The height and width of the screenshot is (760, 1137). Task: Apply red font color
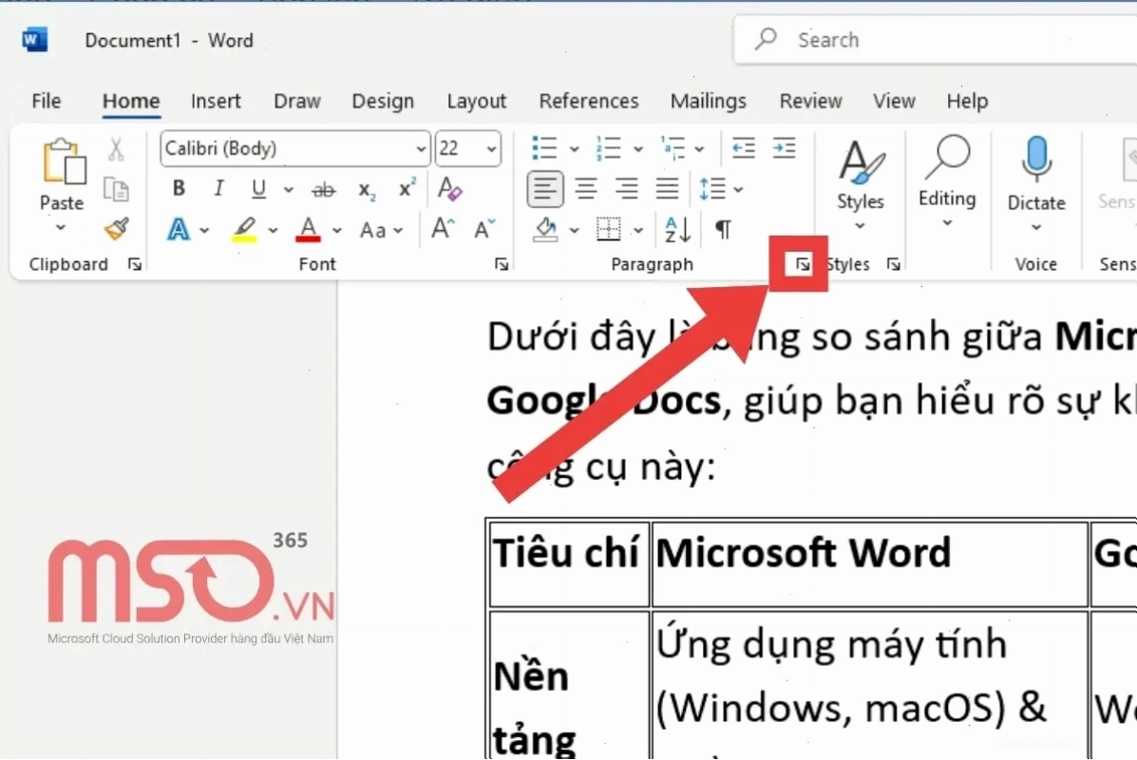pyautogui.click(x=308, y=230)
